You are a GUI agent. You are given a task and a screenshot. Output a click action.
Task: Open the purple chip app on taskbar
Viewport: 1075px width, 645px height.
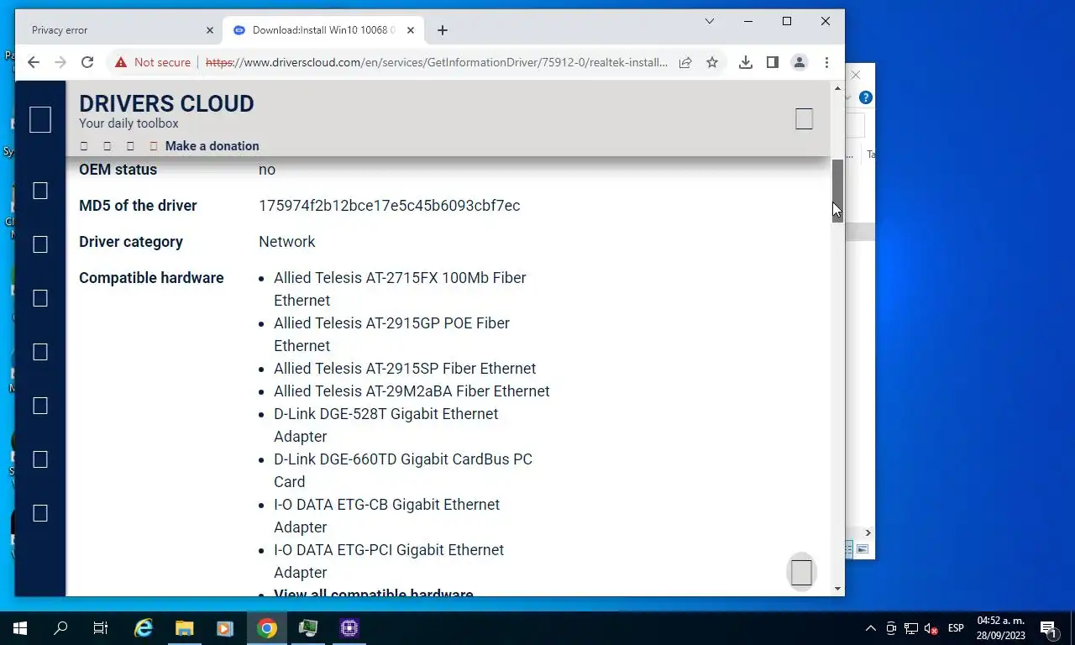(349, 628)
